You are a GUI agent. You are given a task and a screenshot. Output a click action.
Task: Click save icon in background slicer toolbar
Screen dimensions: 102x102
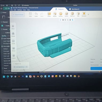(x=12, y=5)
